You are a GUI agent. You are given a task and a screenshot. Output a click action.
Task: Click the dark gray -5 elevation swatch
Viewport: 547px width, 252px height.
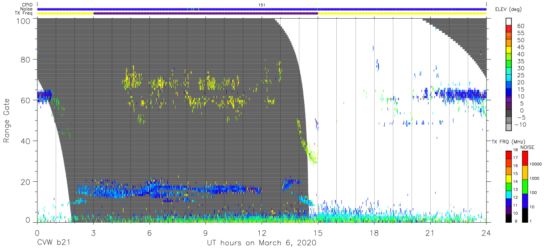[x=509, y=114]
